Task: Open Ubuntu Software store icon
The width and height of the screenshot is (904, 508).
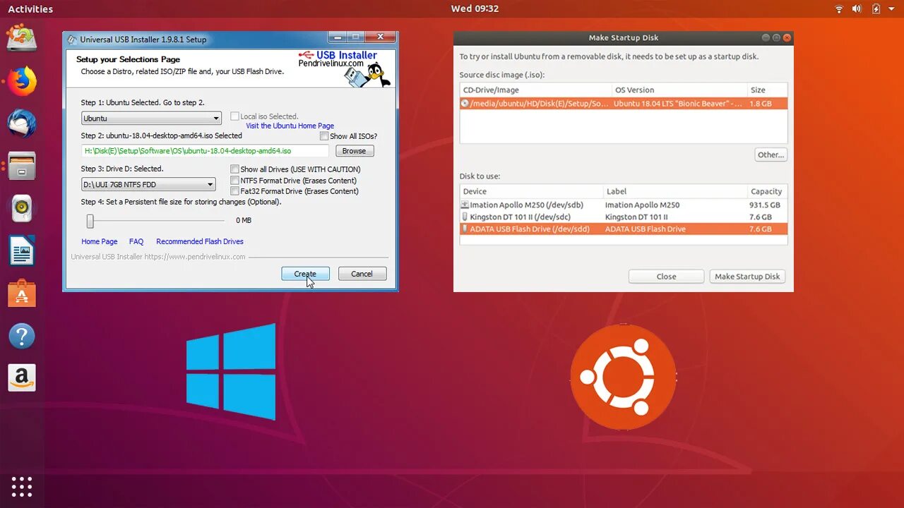Action: pos(22,294)
